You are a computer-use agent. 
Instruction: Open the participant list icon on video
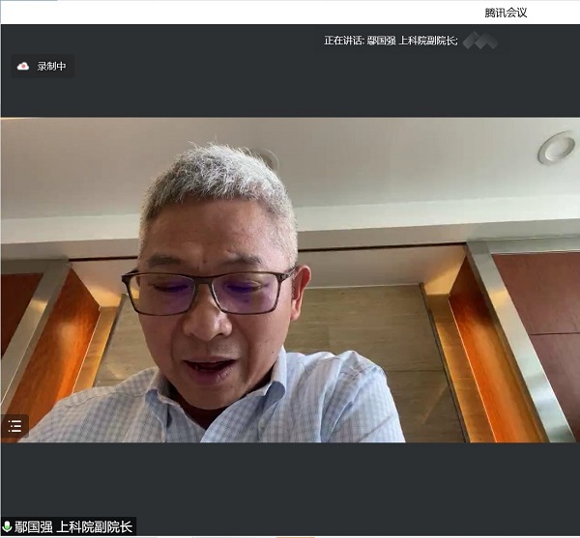(x=14, y=426)
